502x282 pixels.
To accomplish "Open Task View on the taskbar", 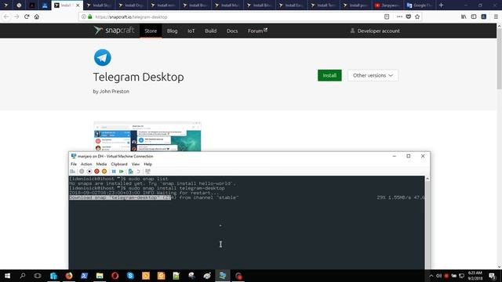I will 38,276.
